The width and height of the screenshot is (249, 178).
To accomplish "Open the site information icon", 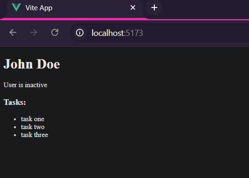I will point(80,33).
